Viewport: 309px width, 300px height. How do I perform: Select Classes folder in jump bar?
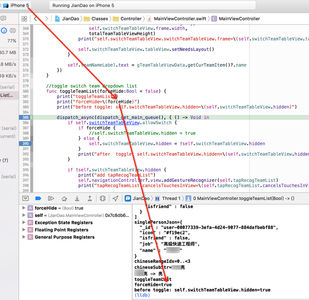(x=96, y=19)
